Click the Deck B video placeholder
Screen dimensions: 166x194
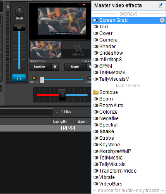pos(77,50)
